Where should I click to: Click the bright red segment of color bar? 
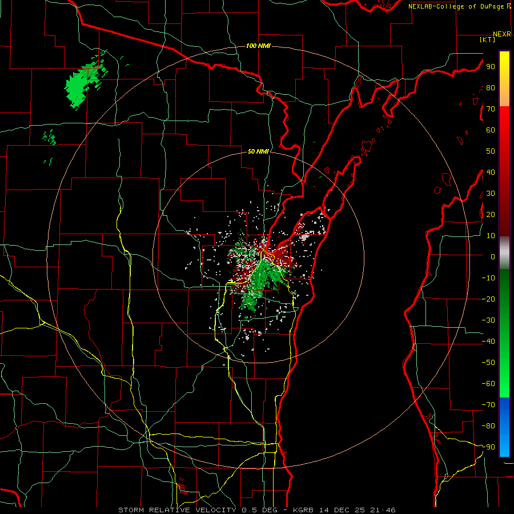pos(504,118)
